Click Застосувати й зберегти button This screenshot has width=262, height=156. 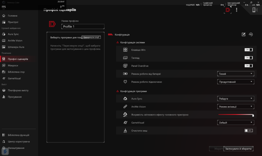pyautogui.click(x=238, y=149)
